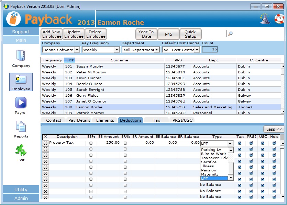
Task: Select Pension in the Type list
Action: click(209, 170)
